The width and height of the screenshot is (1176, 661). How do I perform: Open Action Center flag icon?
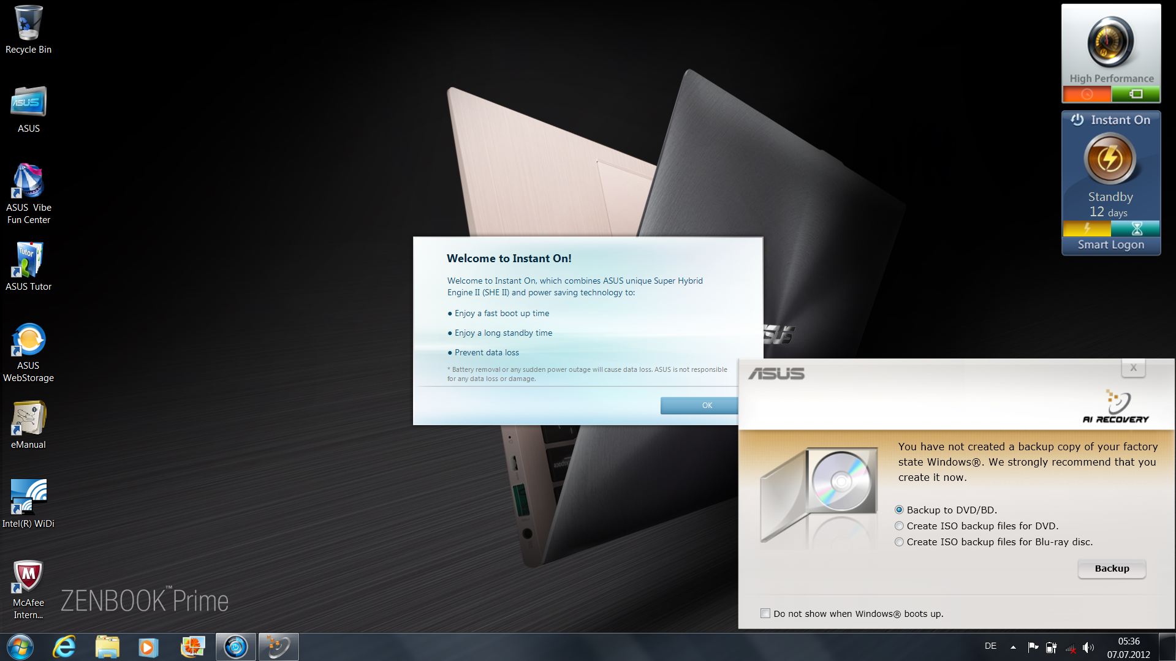pos(1033,647)
